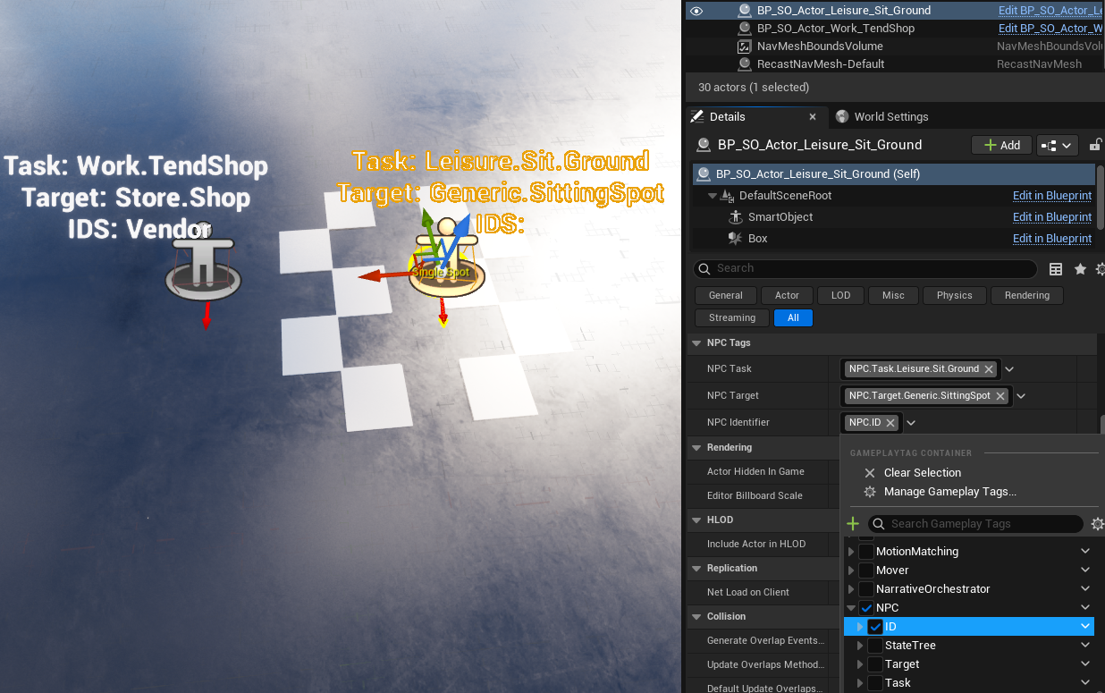The height and width of the screenshot is (693, 1105).
Task: Expand the Target tag tree node
Action: pyautogui.click(x=860, y=664)
